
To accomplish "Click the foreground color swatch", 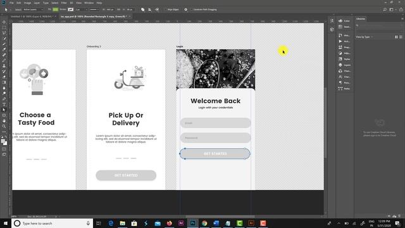I will pyautogui.click(x=3, y=141).
